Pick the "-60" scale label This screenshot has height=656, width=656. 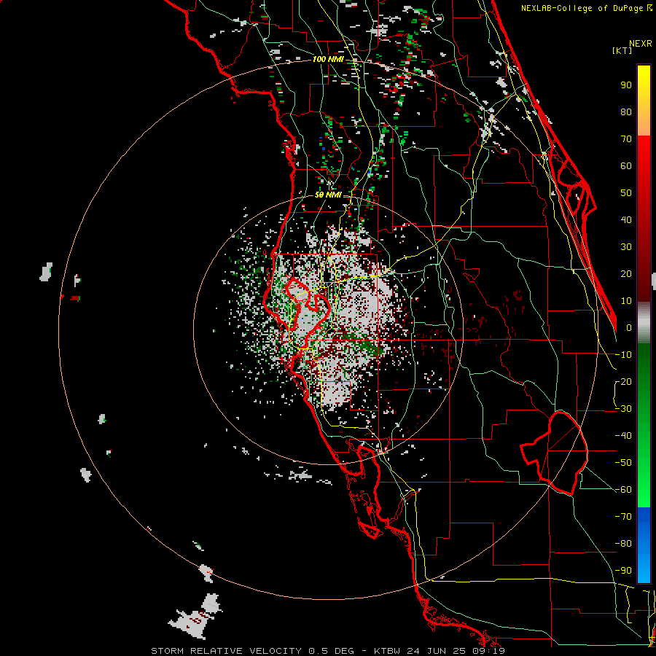pos(623,490)
